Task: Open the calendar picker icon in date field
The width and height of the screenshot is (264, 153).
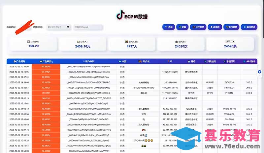Action: (x=68, y=27)
